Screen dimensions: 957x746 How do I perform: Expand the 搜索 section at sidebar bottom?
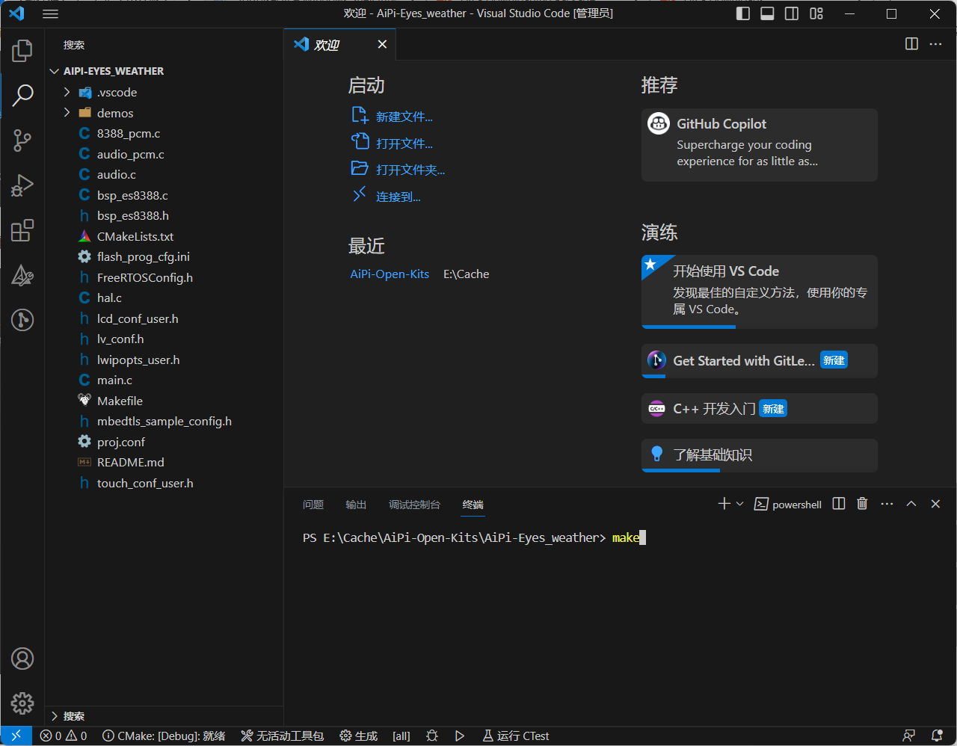[x=164, y=716]
